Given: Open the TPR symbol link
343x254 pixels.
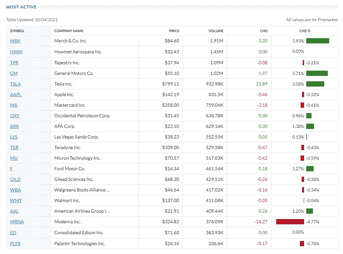Looking at the screenshot, I should tap(14, 63).
